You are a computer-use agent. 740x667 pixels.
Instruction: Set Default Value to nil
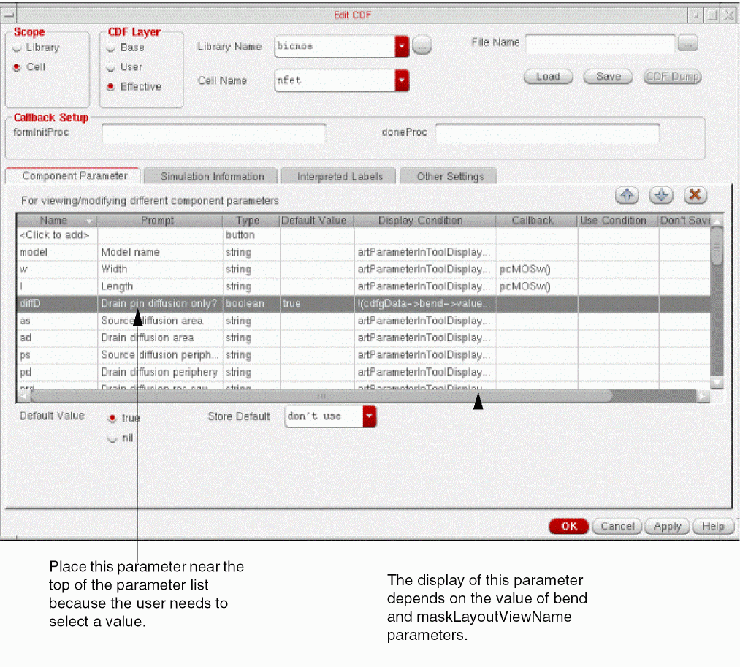point(112,438)
